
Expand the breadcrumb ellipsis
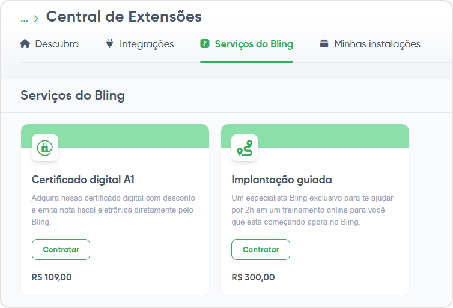click(x=24, y=19)
